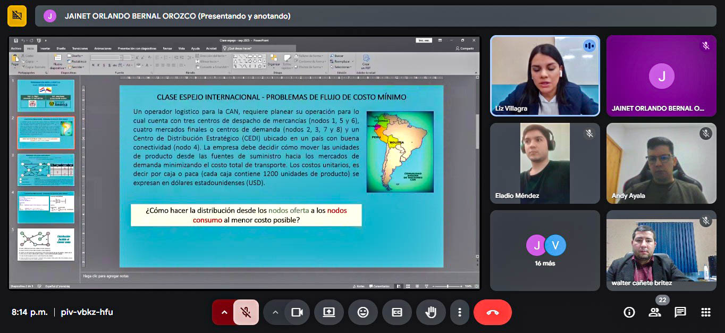
Task: Open the emoji reactions icon in Meet
Action: [363, 312]
